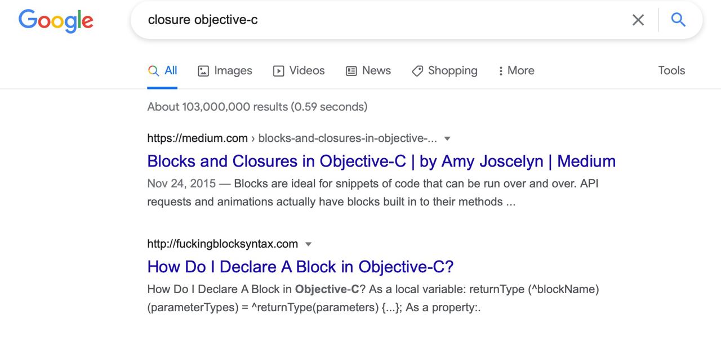Open the Shopping tab
Image resolution: width=721 pixels, height=341 pixels.
444,71
